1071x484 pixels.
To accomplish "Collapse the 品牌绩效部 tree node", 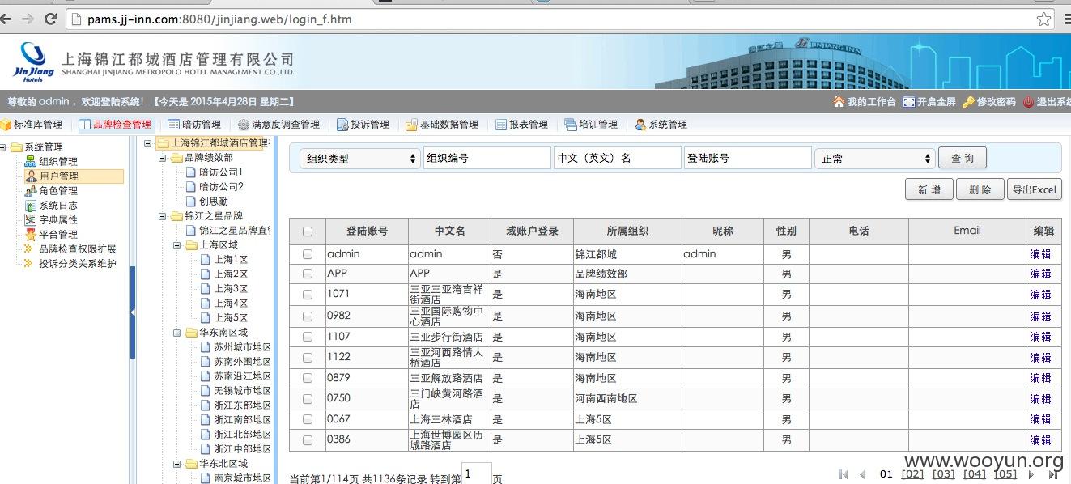I will (163, 158).
